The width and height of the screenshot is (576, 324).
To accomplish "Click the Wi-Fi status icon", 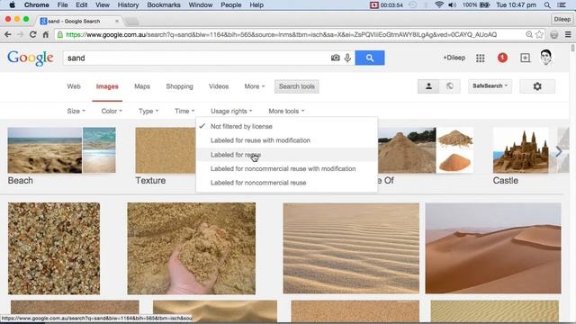I will tap(439, 4).
